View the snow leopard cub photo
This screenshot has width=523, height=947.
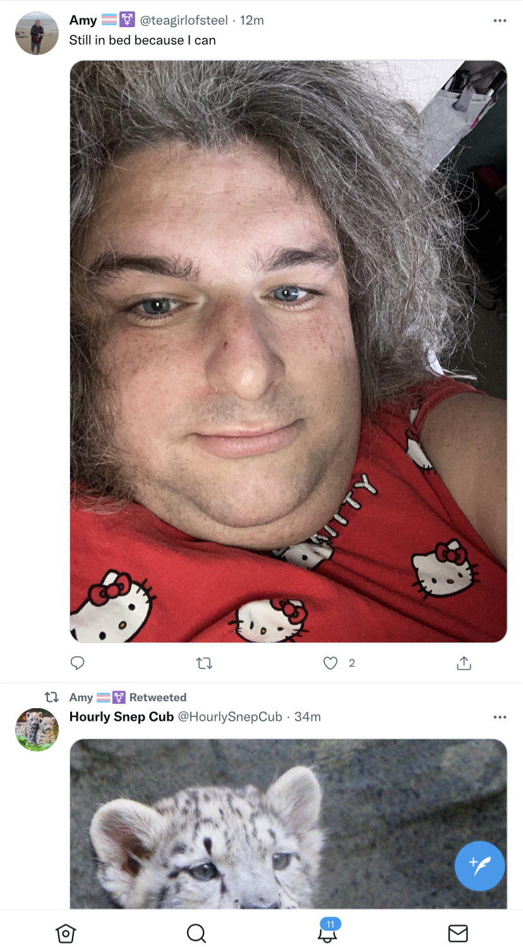288,824
